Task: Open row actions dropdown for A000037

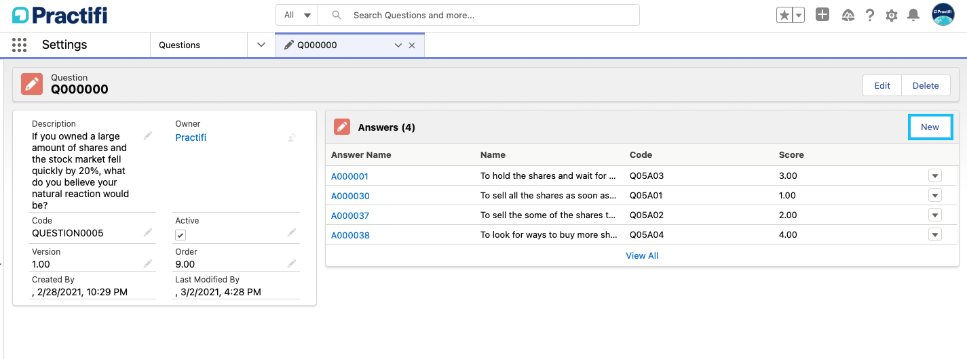Action: [x=935, y=215]
